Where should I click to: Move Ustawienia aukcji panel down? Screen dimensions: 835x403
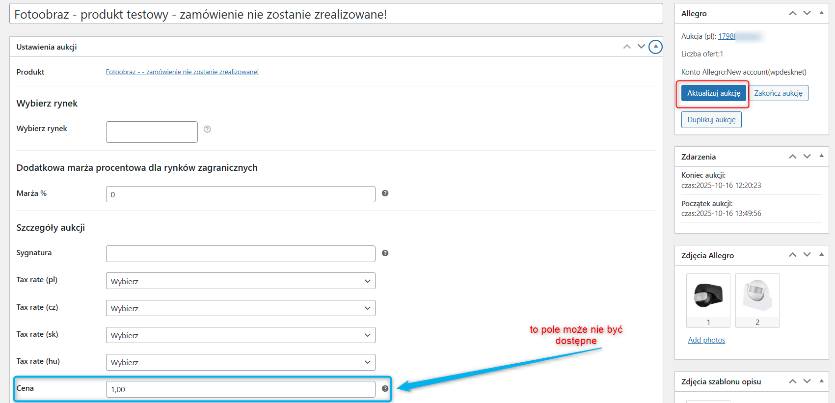641,47
